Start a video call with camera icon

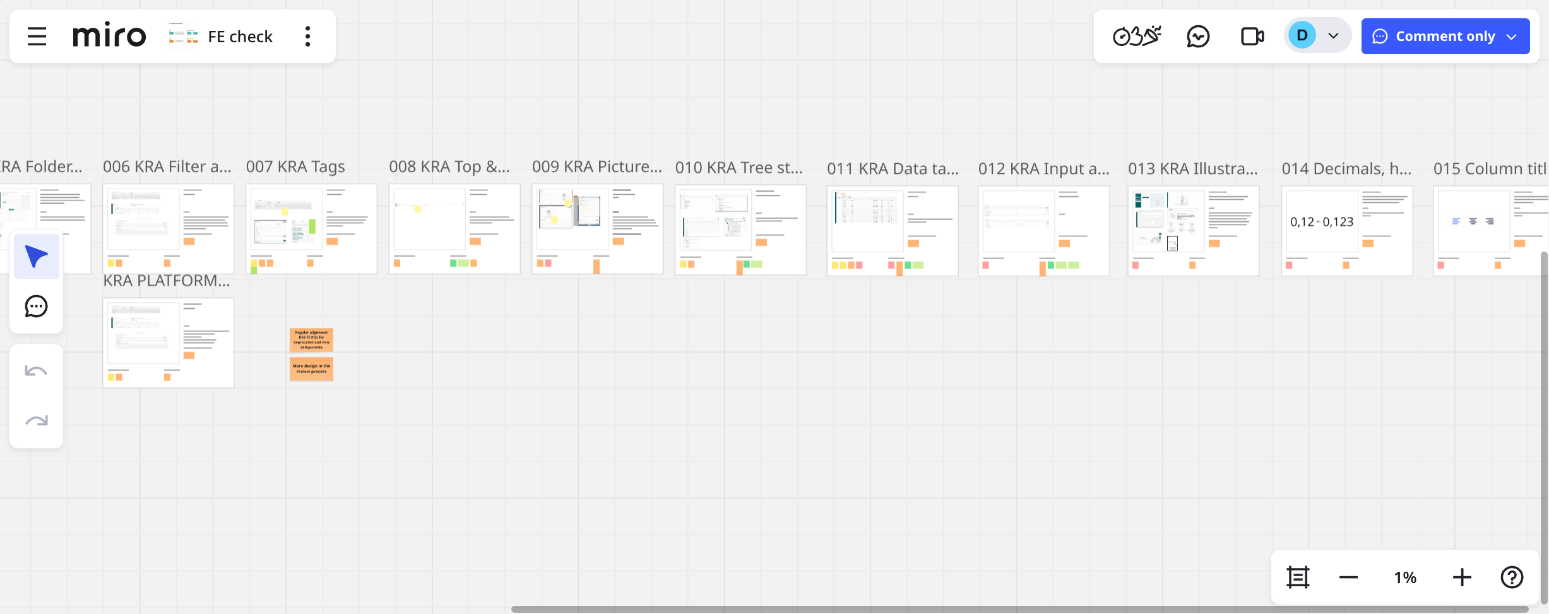[1252, 36]
